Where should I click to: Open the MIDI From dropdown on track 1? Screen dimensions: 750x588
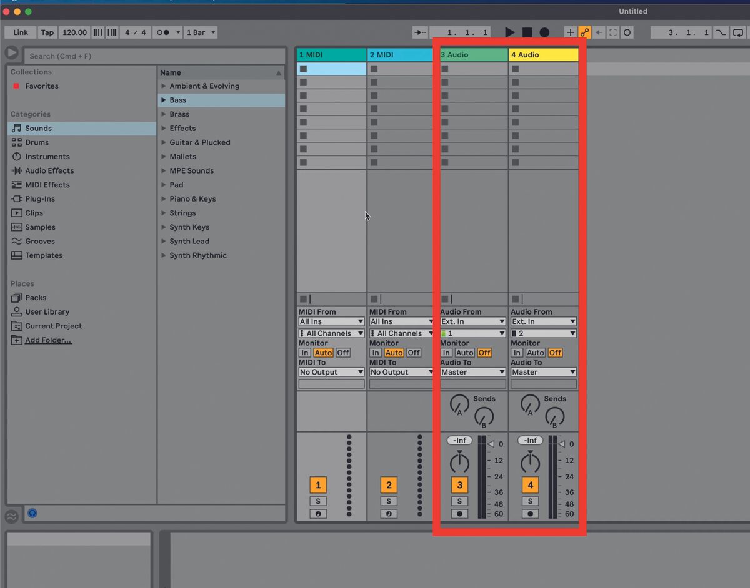pos(331,321)
